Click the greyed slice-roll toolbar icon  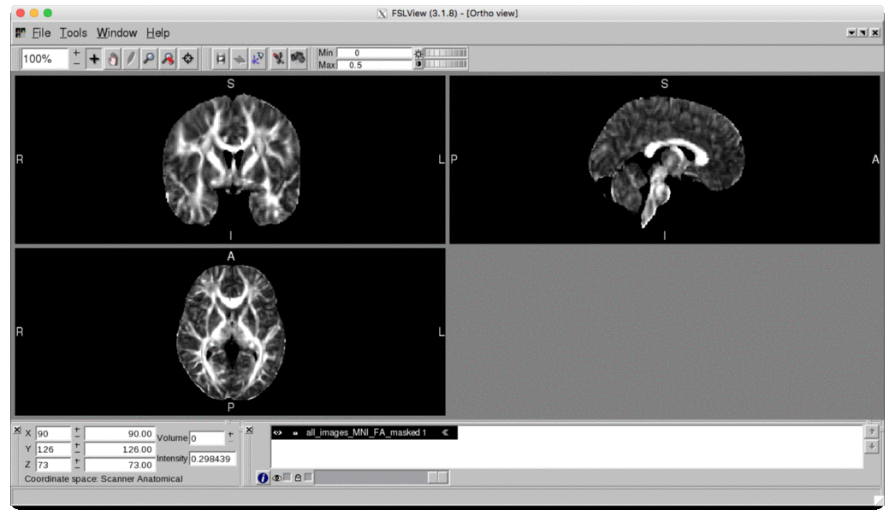pos(240,59)
